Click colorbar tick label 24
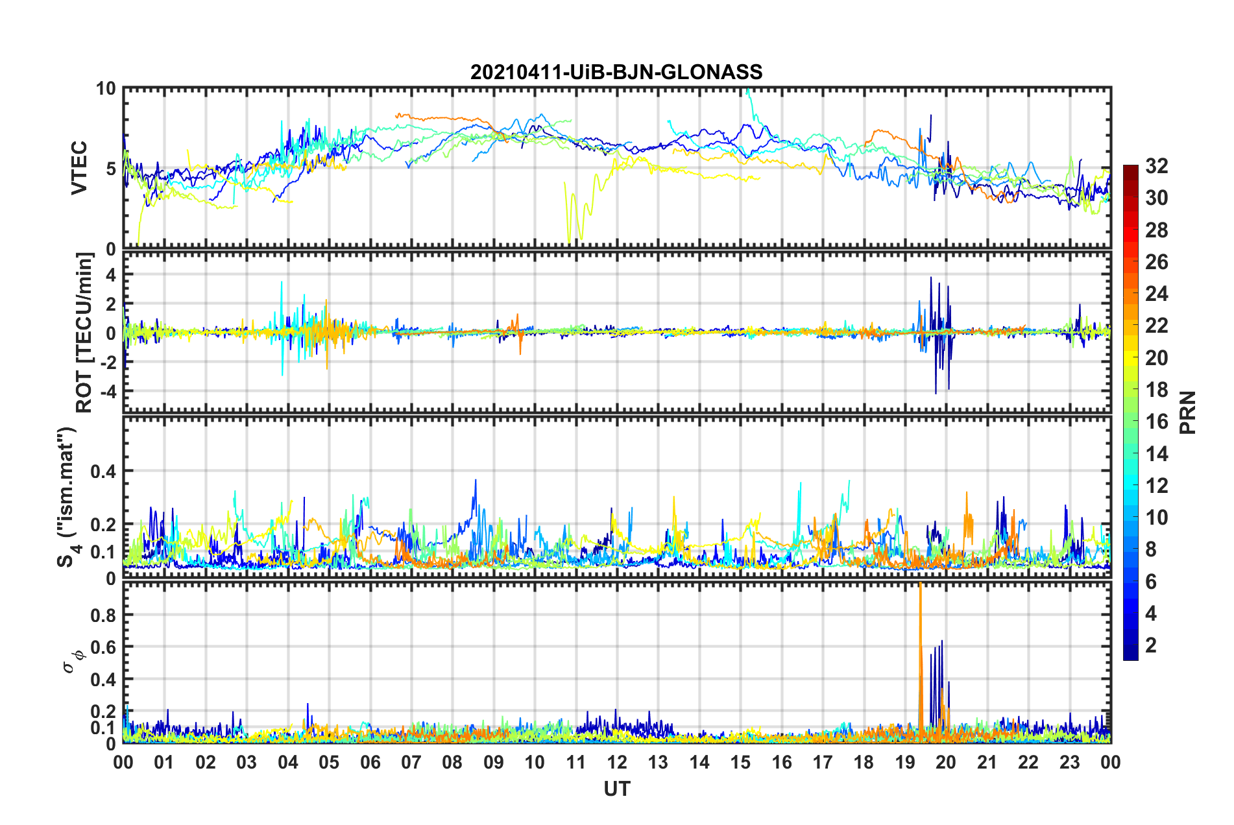This screenshot has width=1234, height=825. tap(1156, 294)
